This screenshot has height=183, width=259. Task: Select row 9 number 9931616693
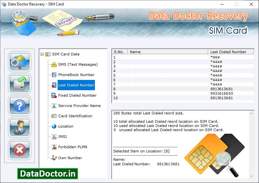pyautogui.click(x=183, y=93)
